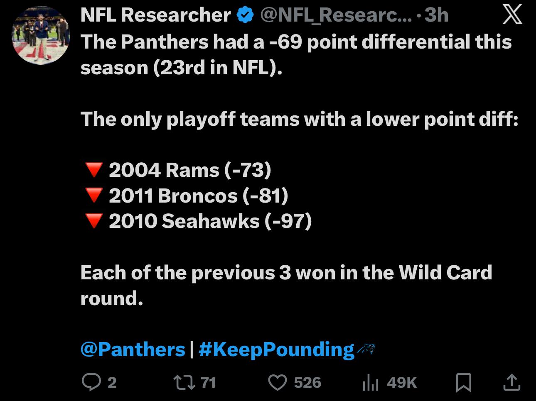Click the repost count of 71

(208, 382)
